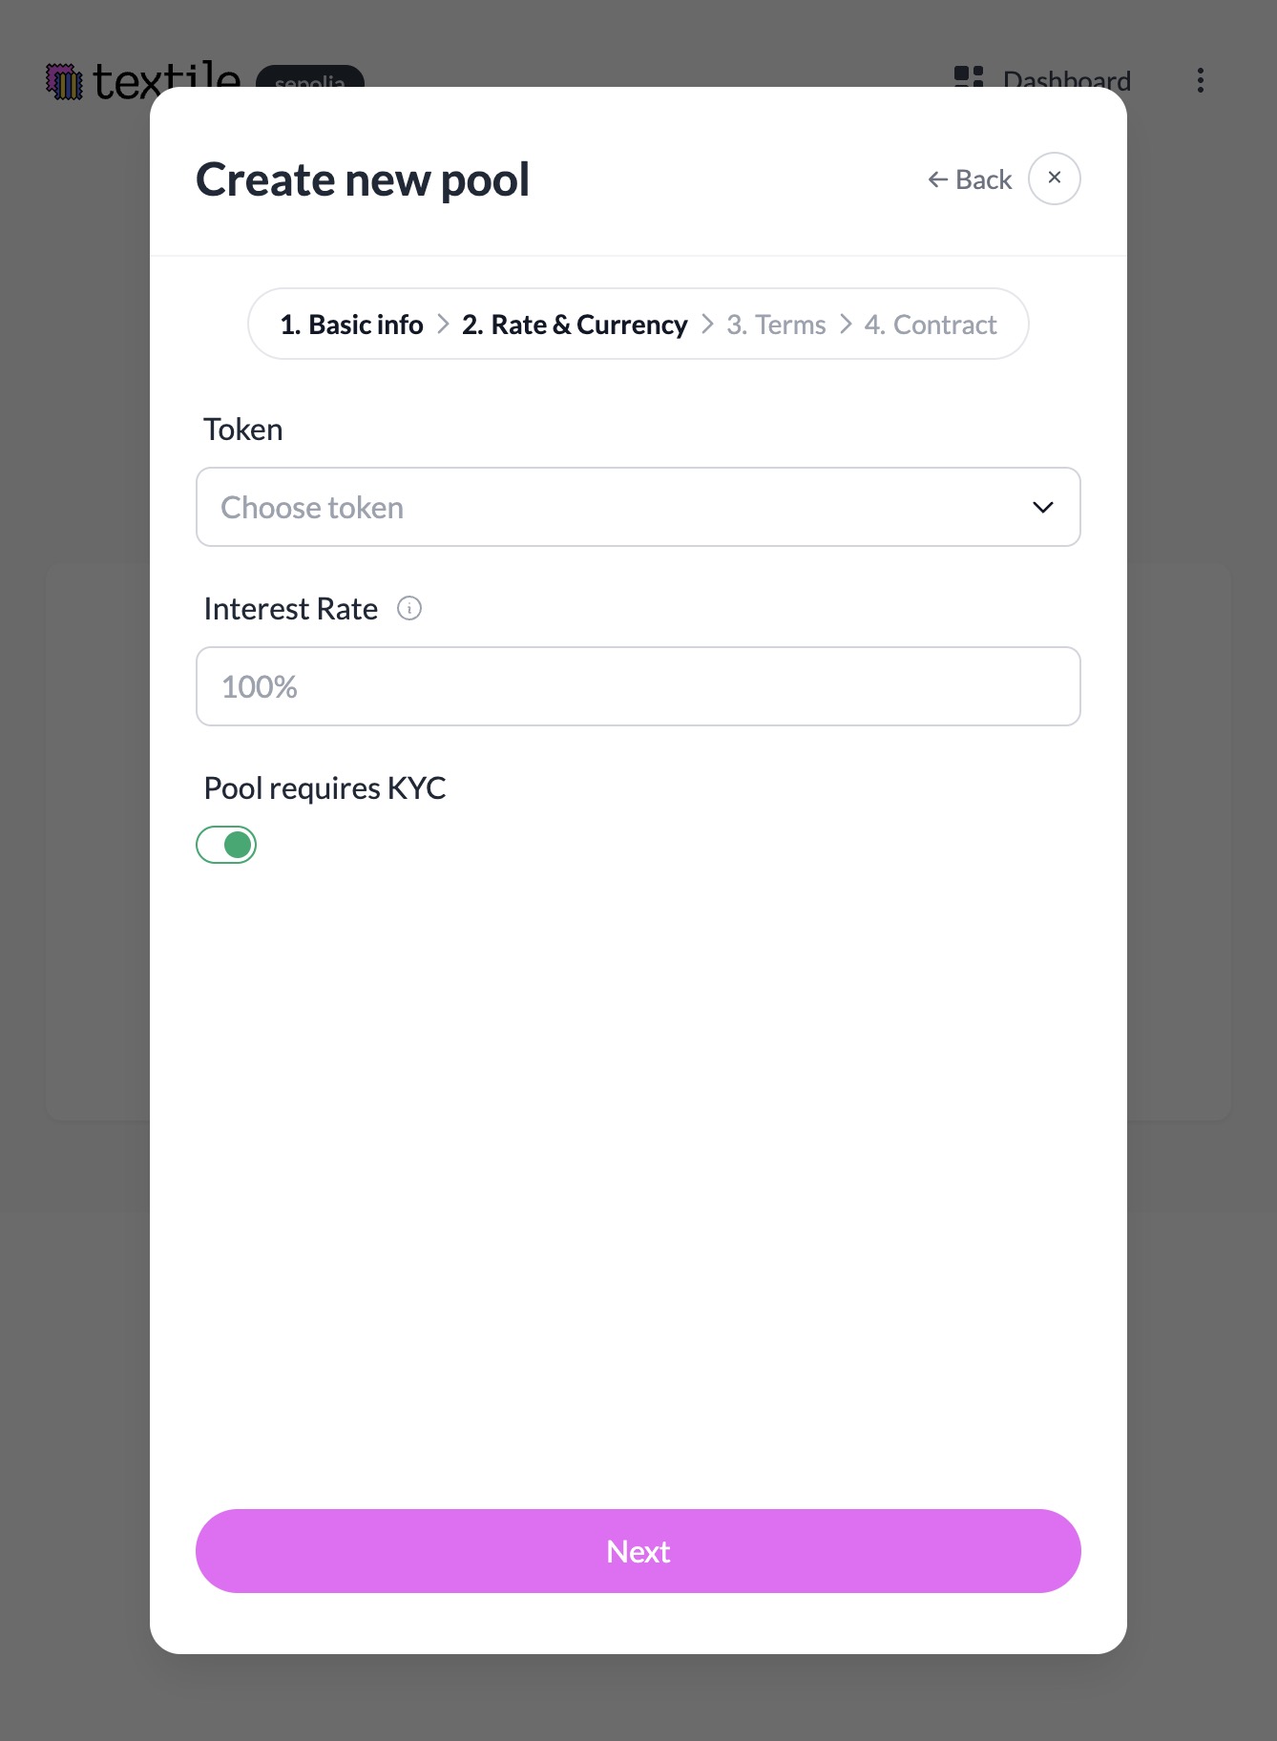
Task: Switch to the Contract step
Action: tap(931, 325)
